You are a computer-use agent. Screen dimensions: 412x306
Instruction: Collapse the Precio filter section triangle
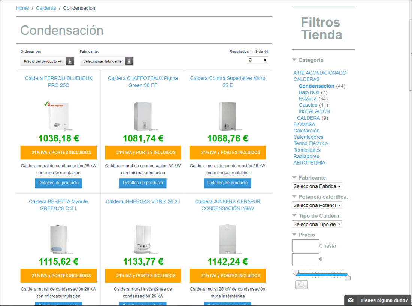click(294, 234)
